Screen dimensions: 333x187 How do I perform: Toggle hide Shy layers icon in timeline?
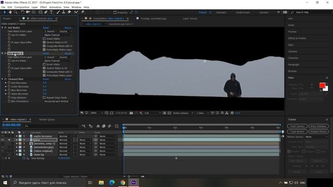click(x=98, y=126)
